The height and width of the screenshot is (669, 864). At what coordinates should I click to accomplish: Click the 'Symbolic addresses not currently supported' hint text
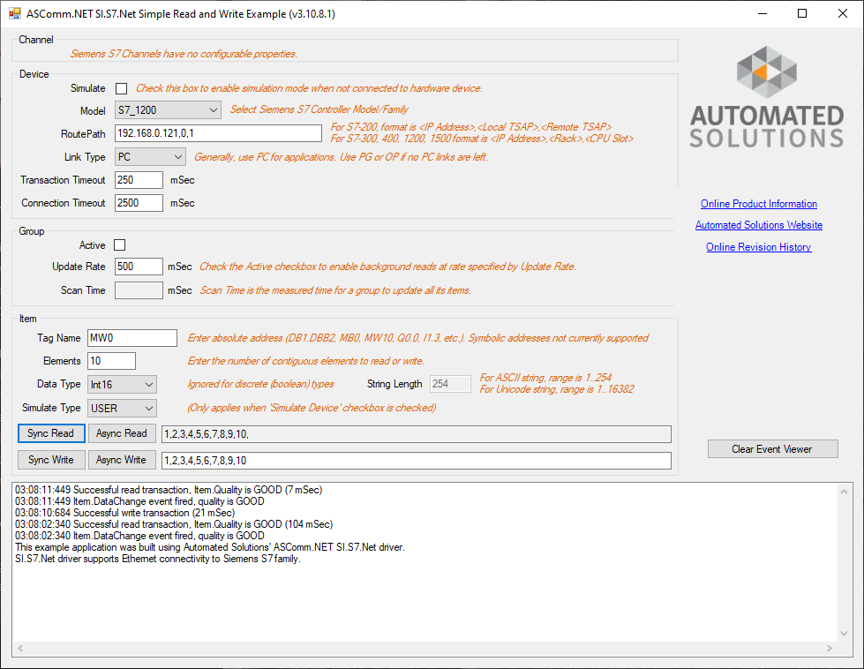click(x=558, y=338)
